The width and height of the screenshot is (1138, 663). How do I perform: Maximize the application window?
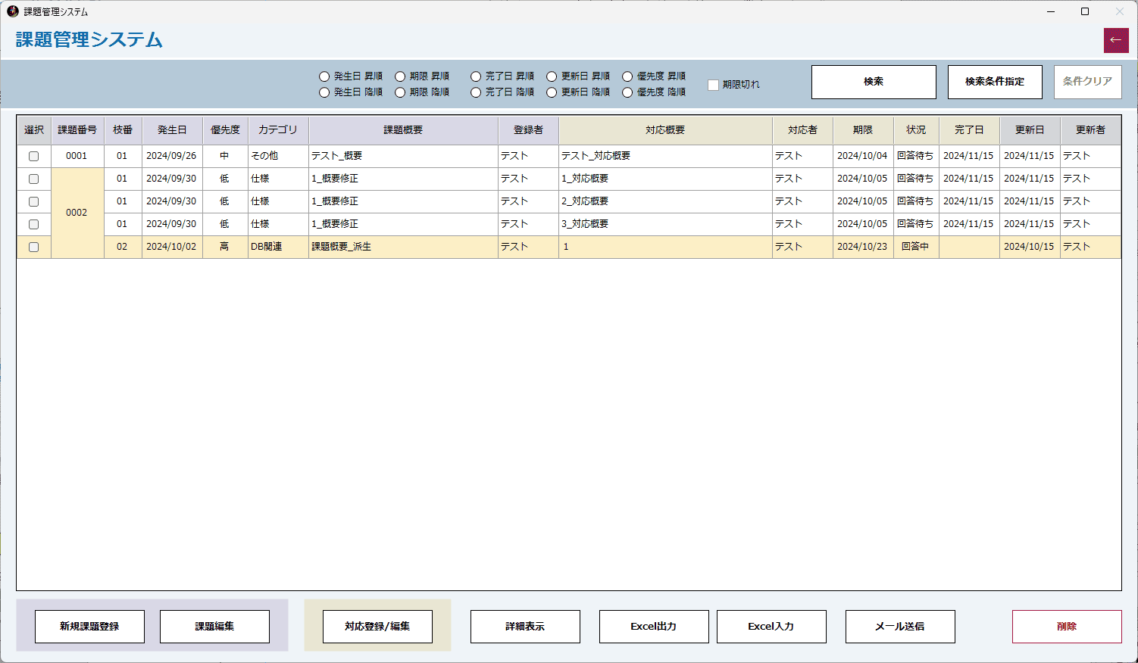[1085, 11]
